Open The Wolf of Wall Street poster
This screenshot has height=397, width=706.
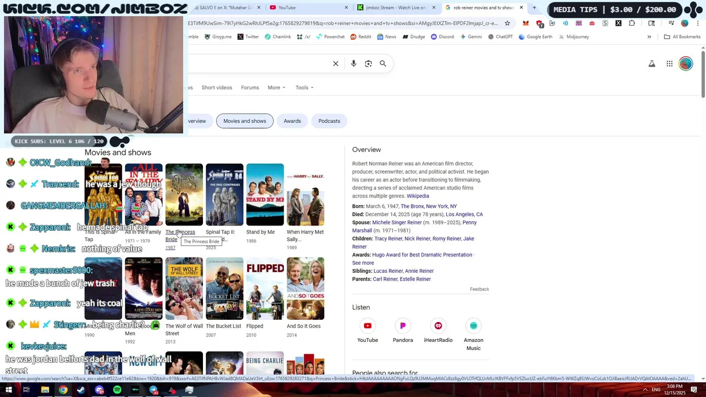pyautogui.click(x=184, y=288)
